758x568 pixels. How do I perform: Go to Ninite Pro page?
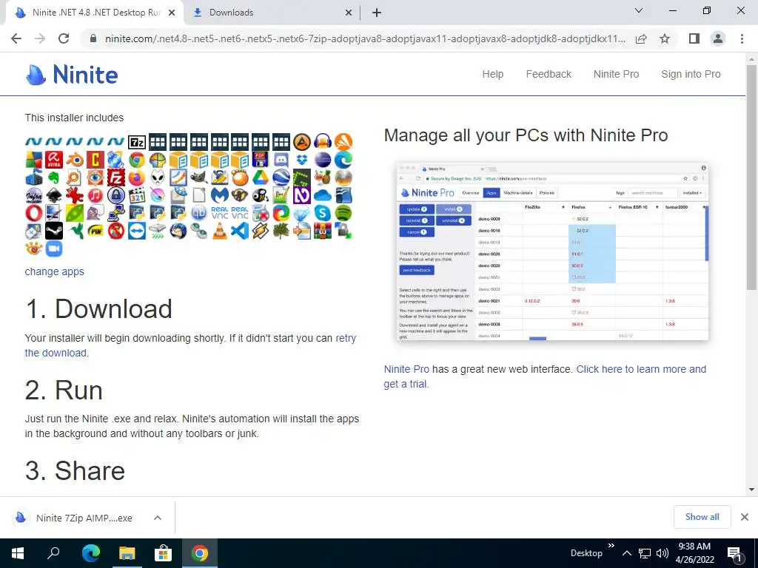tap(616, 74)
